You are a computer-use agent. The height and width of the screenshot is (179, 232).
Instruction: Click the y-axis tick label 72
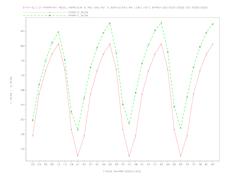[22, 75]
